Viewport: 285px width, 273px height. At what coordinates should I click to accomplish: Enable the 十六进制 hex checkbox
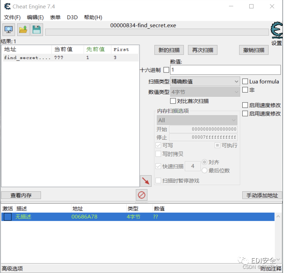pyautogui.click(x=166, y=70)
